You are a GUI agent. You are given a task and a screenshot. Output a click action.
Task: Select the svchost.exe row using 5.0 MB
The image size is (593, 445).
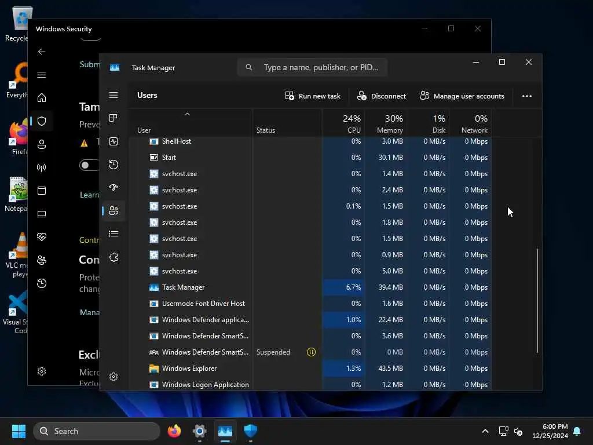pos(310,271)
